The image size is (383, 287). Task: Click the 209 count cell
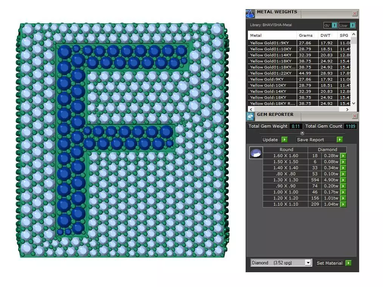(x=315, y=204)
